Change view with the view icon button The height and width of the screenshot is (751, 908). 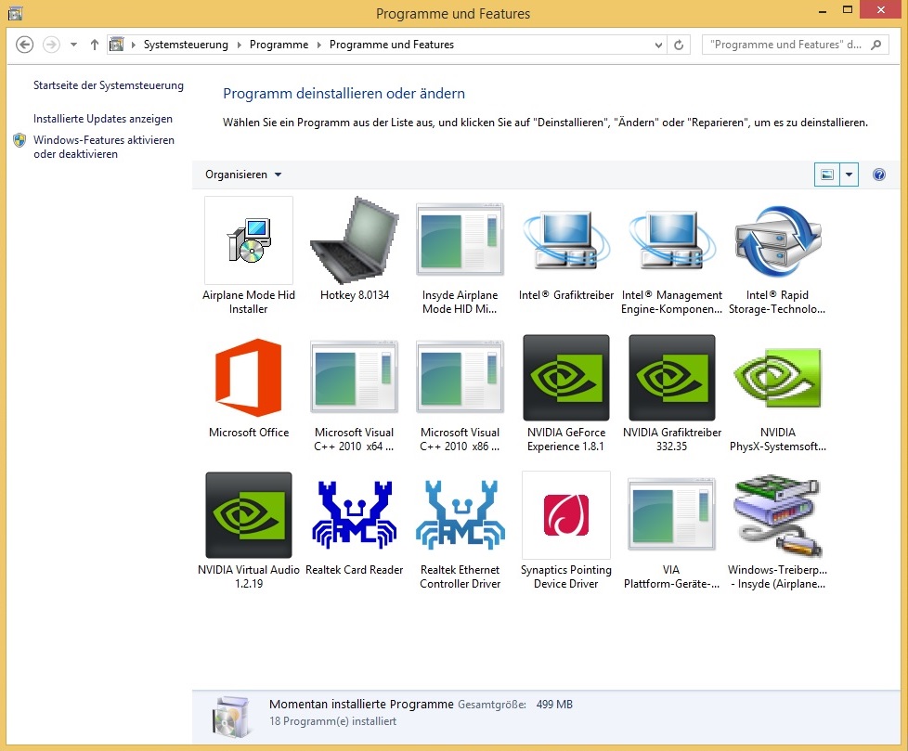click(x=827, y=175)
